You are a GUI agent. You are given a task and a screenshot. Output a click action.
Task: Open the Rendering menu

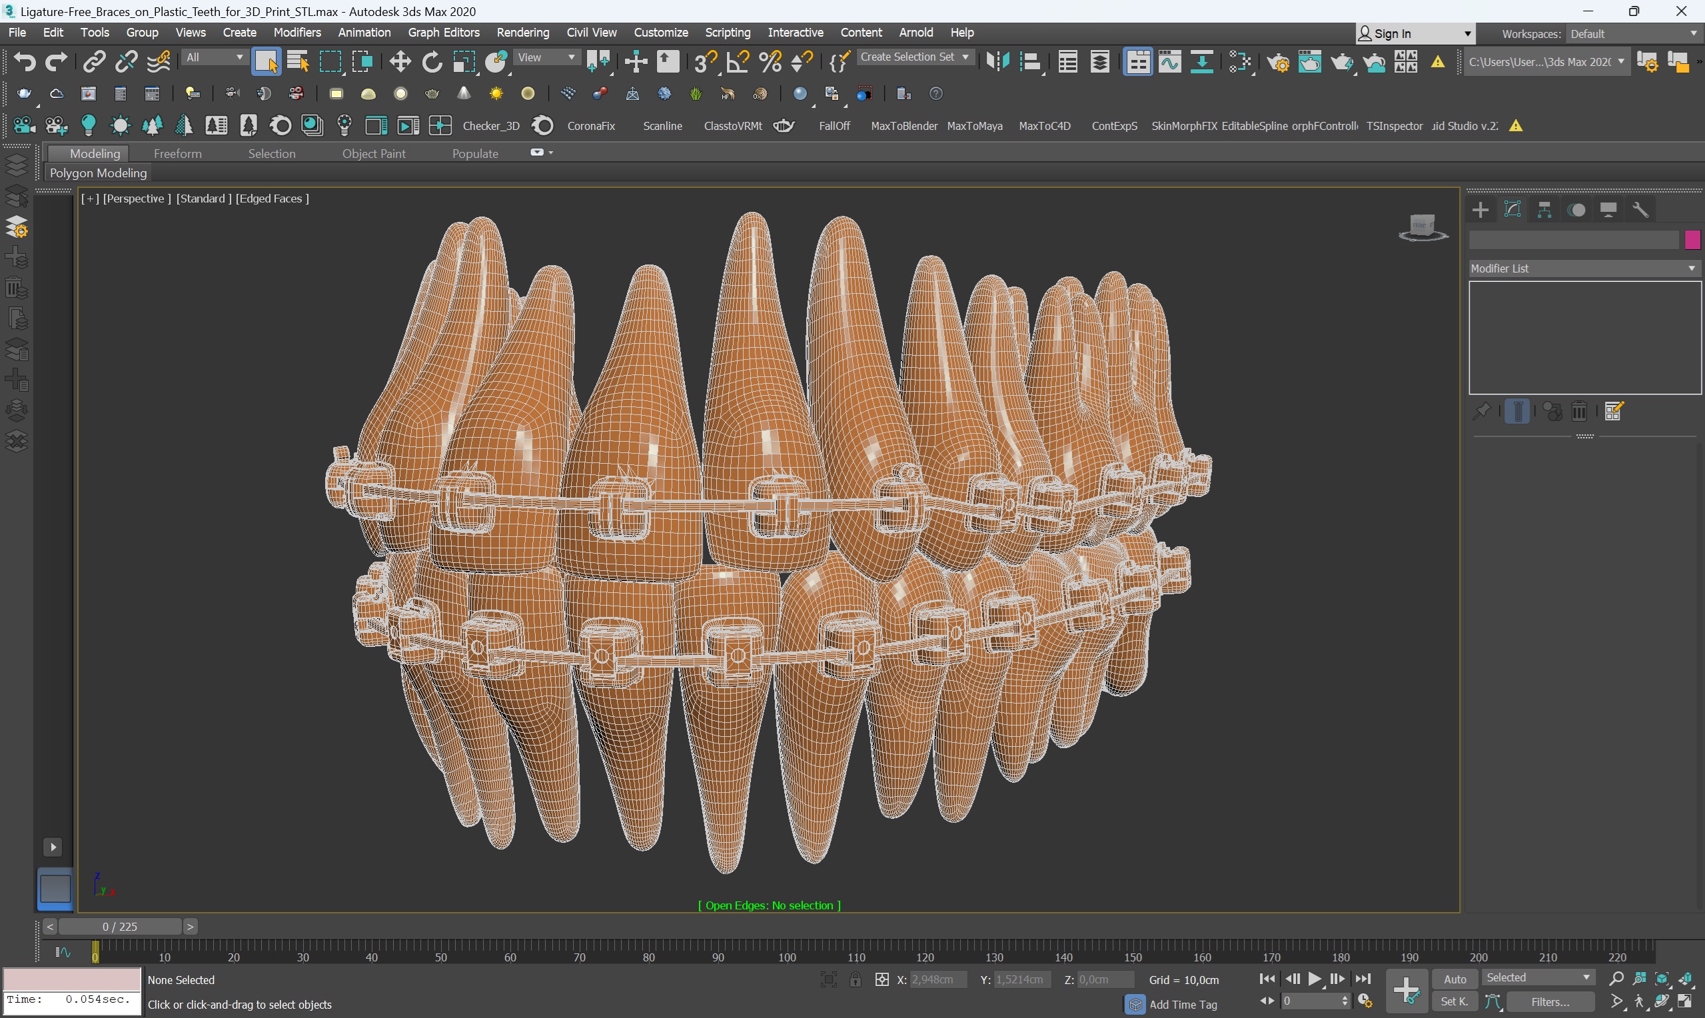click(522, 32)
